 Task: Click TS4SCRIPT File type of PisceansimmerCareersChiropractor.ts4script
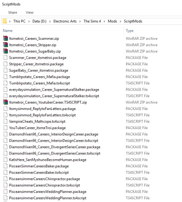point(138,185)
